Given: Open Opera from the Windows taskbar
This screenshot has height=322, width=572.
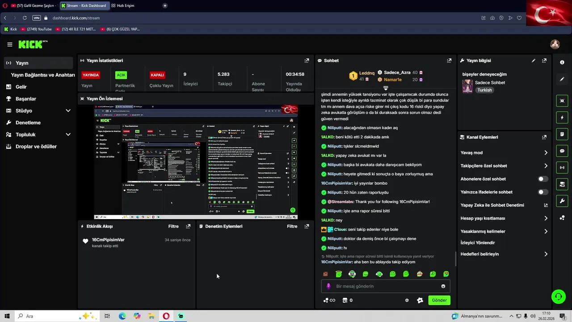Looking at the screenshot, I should (166, 316).
